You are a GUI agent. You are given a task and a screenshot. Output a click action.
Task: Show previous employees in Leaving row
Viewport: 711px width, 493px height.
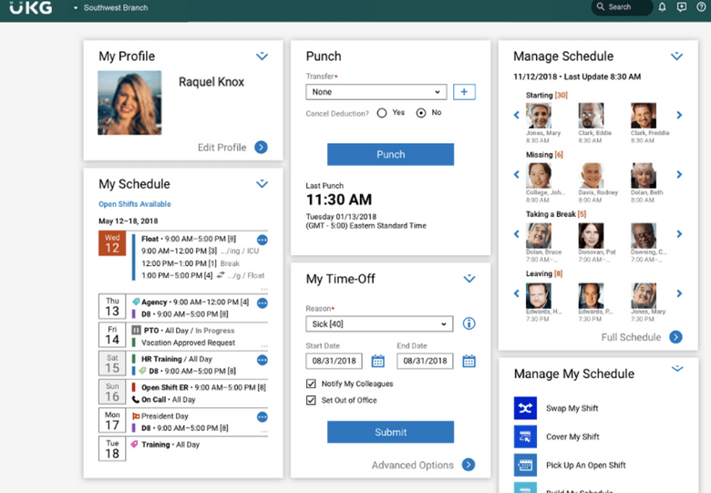[517, 293]
